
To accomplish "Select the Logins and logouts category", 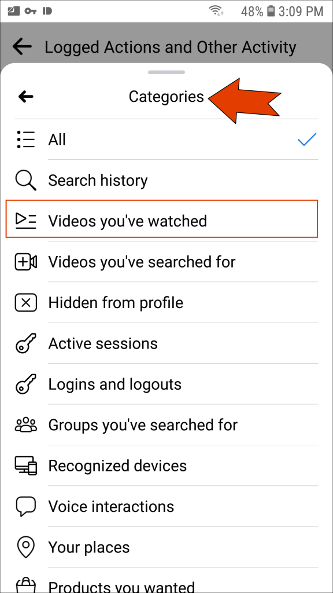I will [114, 384].
